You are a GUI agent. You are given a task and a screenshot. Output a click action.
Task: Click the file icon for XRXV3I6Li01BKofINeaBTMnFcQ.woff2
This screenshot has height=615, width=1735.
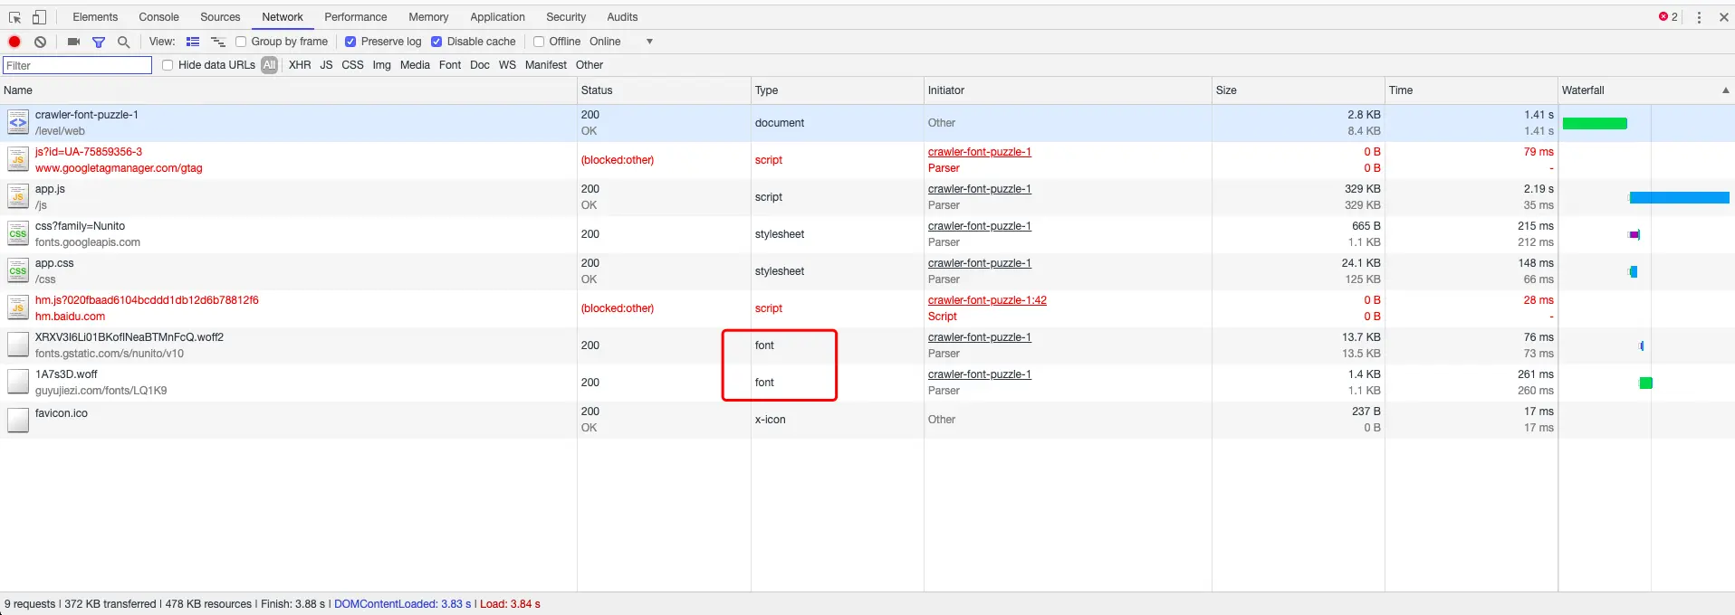click(18, 345)
